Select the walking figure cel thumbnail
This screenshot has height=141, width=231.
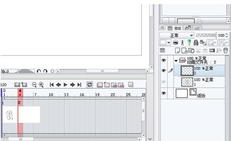pyautogui.click(x=9, y=115)
